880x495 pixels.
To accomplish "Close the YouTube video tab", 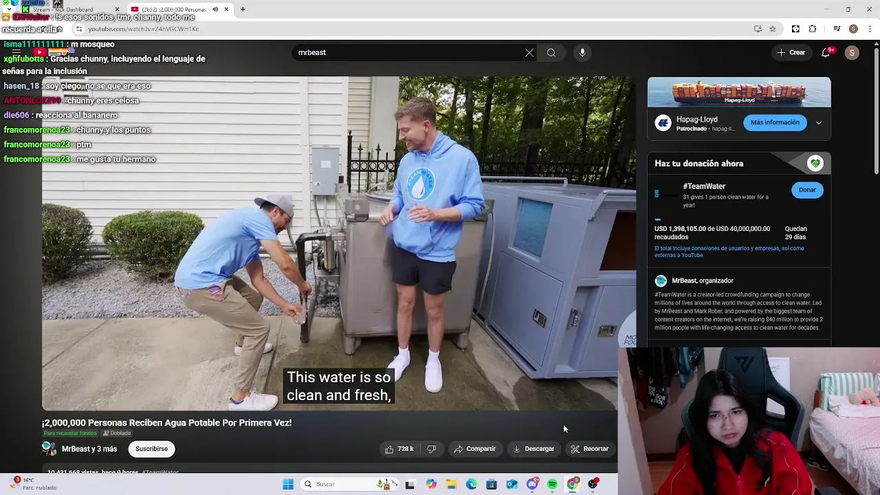I will (226, 10).
